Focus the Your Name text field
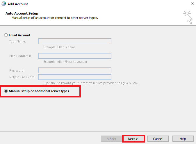Viewport: 196px width, 144px height. pos(74,41)
